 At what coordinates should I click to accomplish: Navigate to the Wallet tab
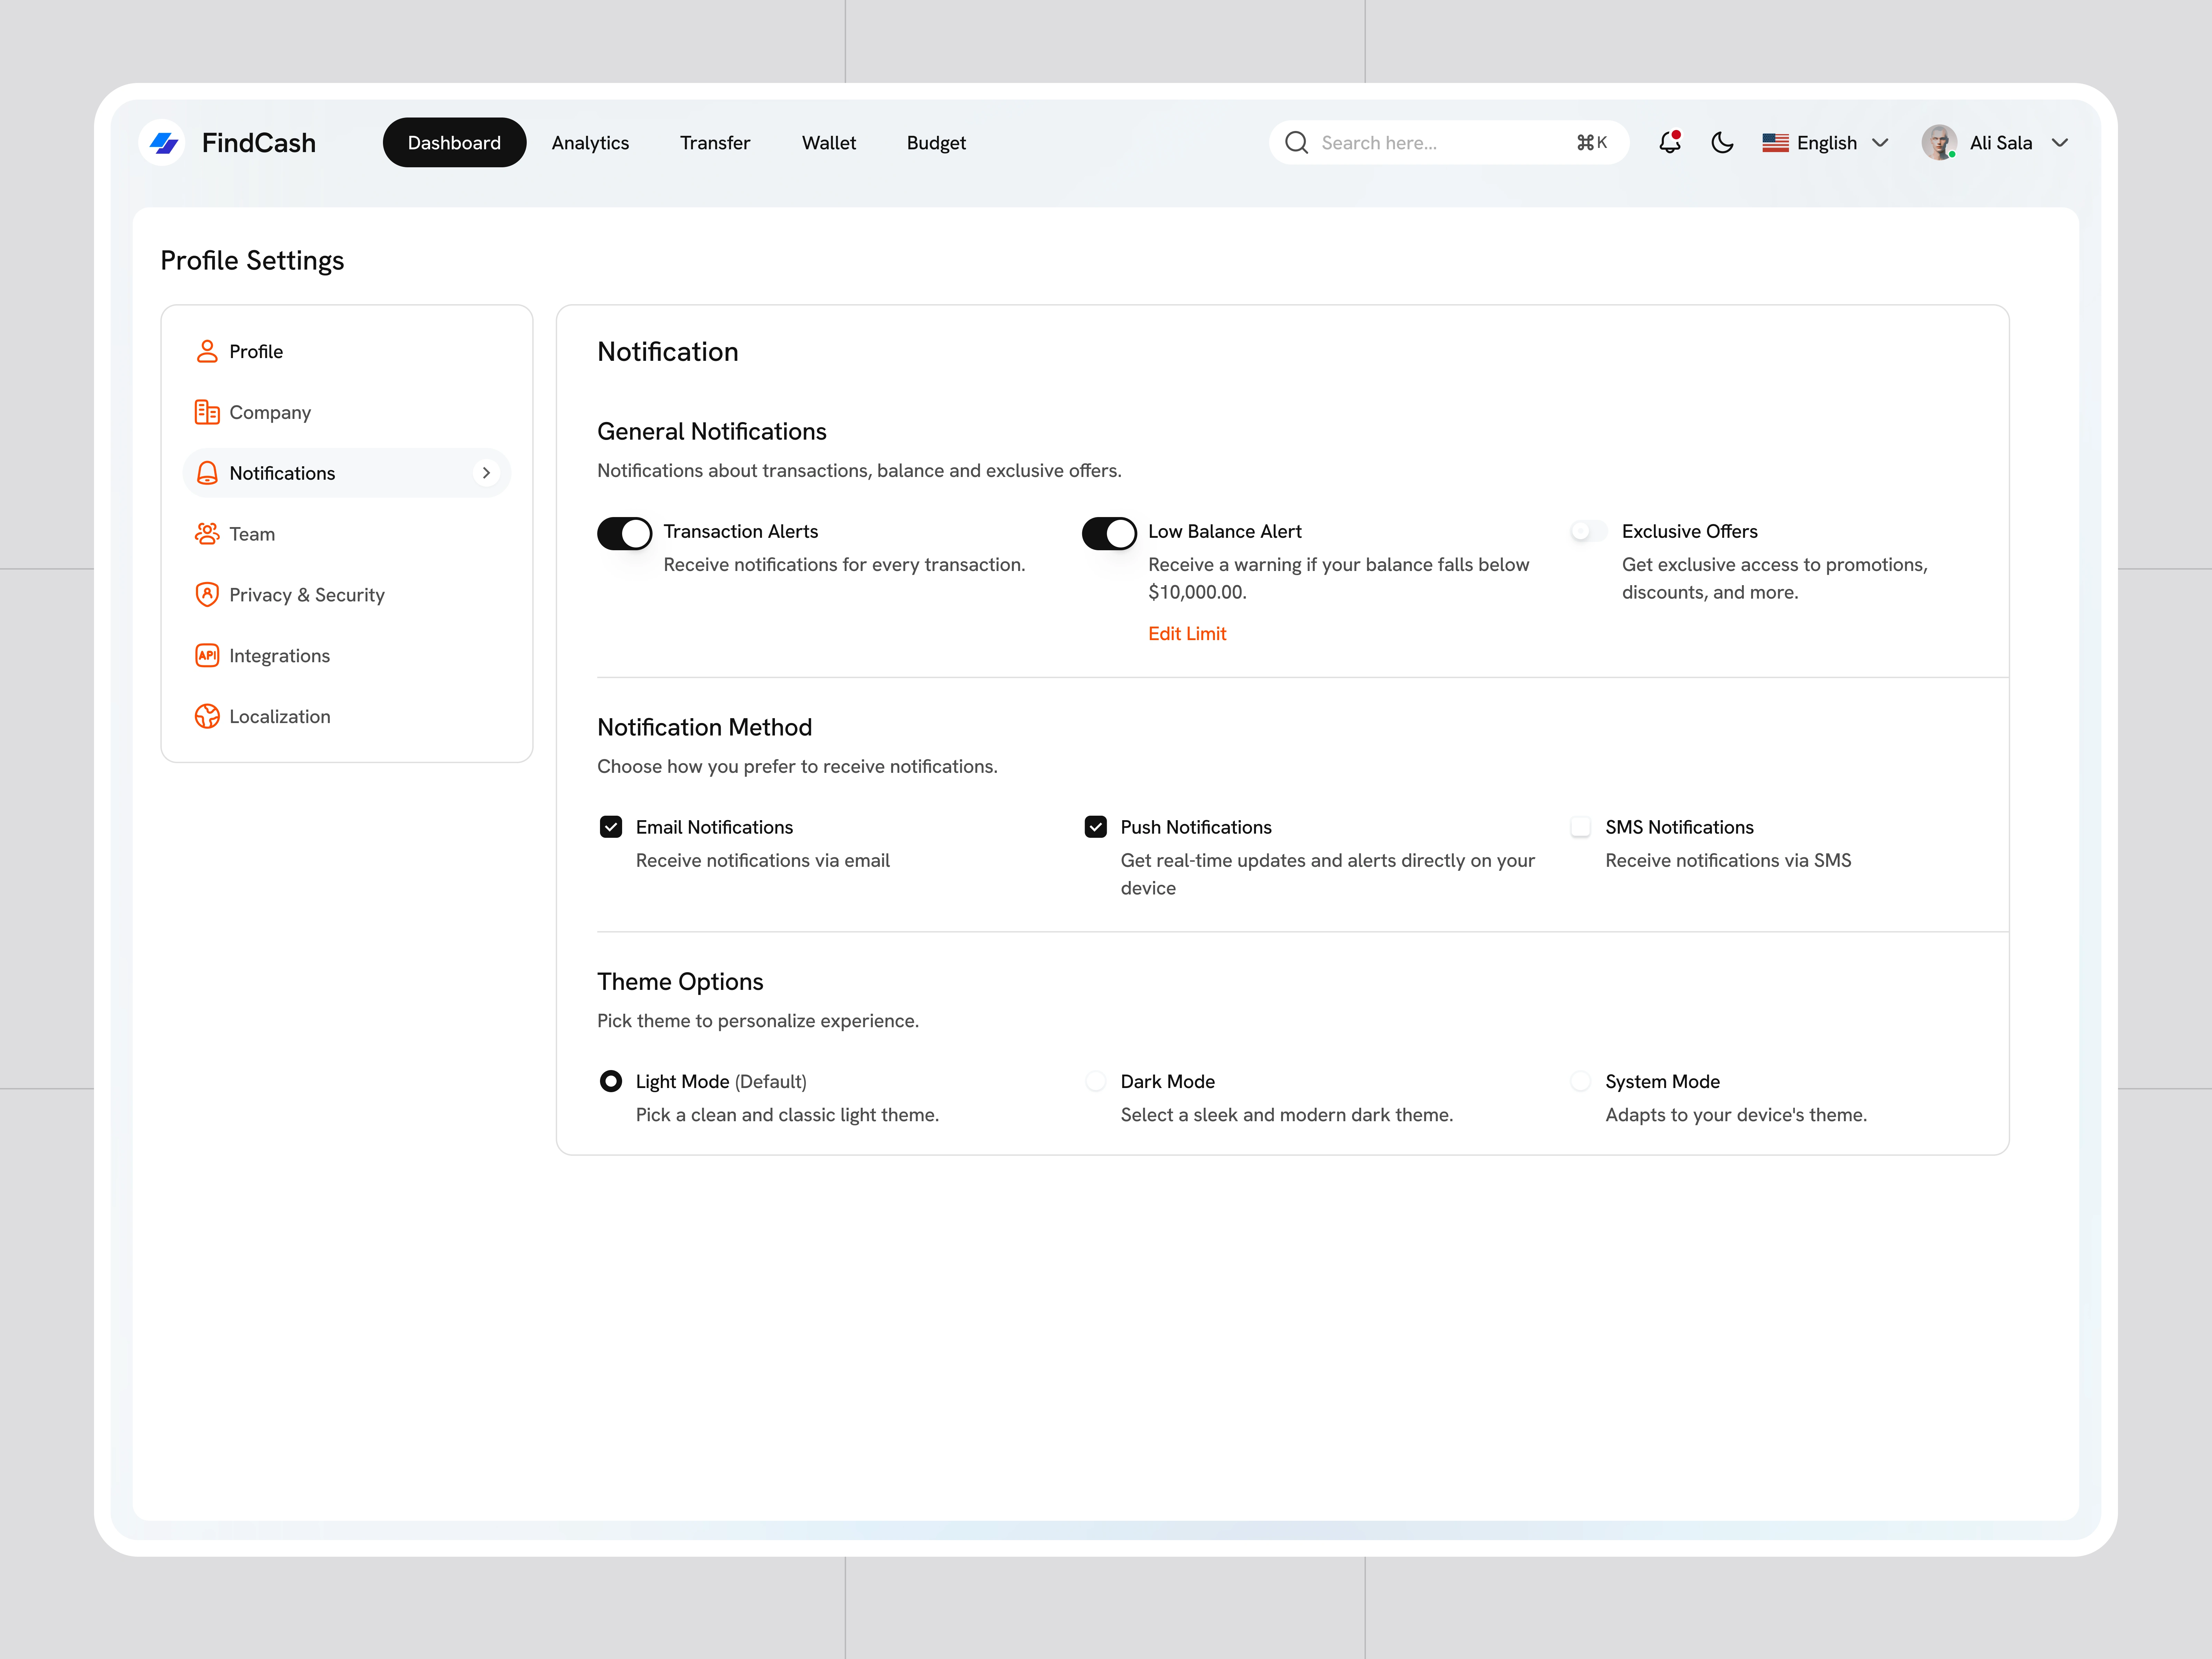click(x=829, y=143)
